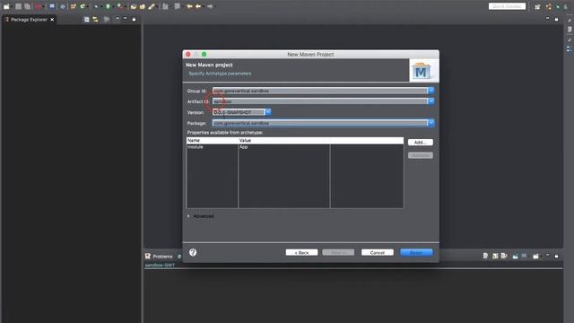Click the Add... property button
Screen dimensions: 574x323
[x=421, y=142]
